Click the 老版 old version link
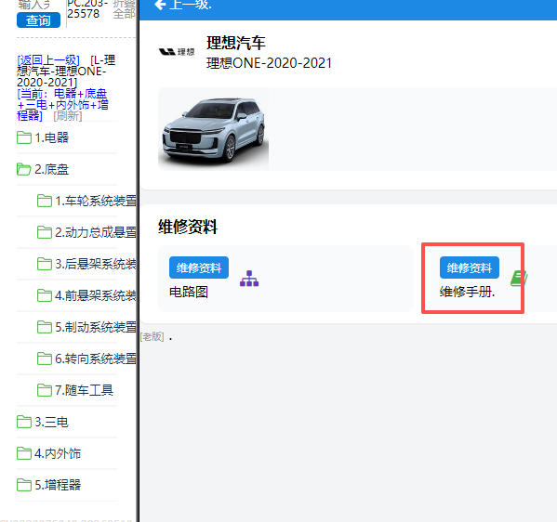The image size is (557, 522). click(x=153, y=337)
